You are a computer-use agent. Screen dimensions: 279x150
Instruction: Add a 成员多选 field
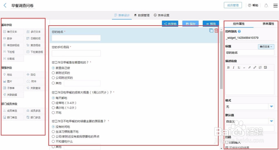(x=35, y=111)
